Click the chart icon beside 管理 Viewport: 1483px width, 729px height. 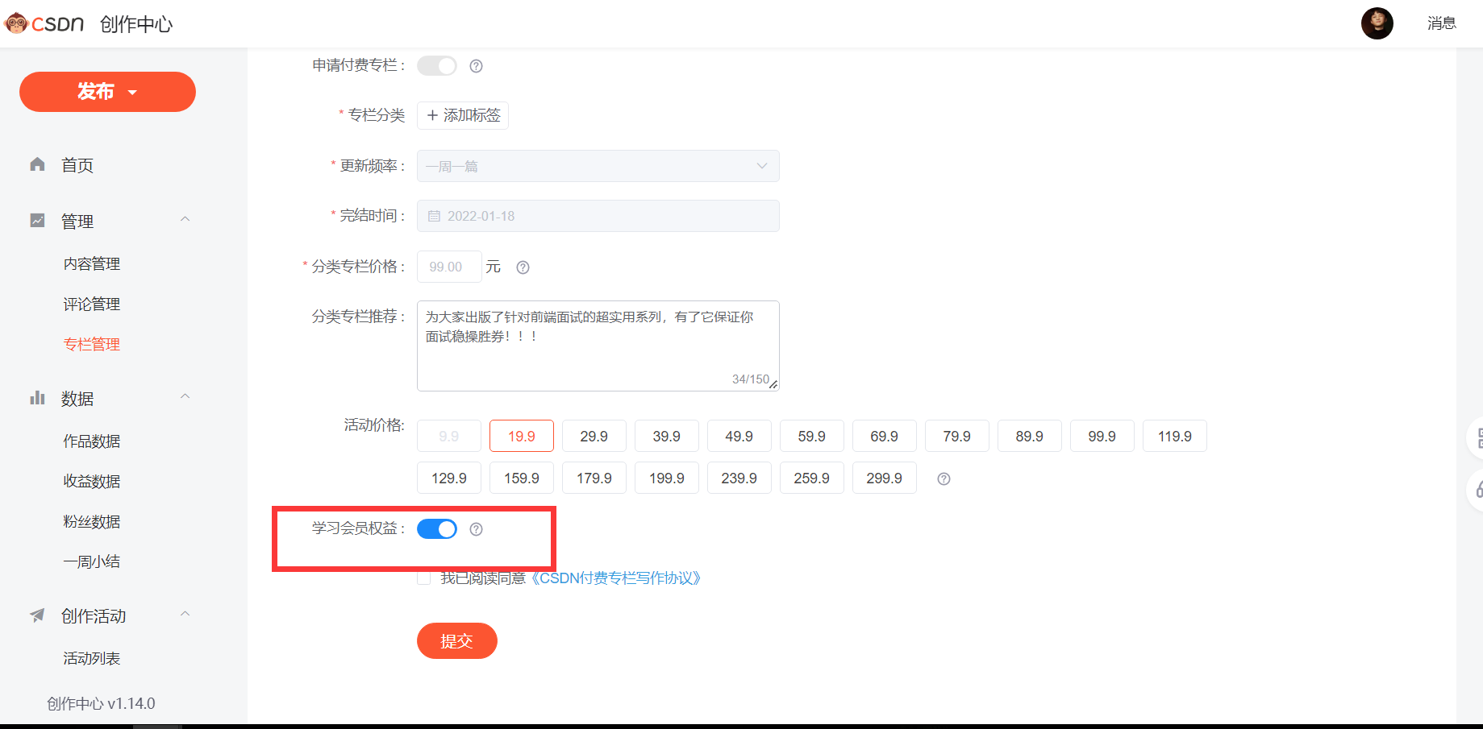pos(37,220)
